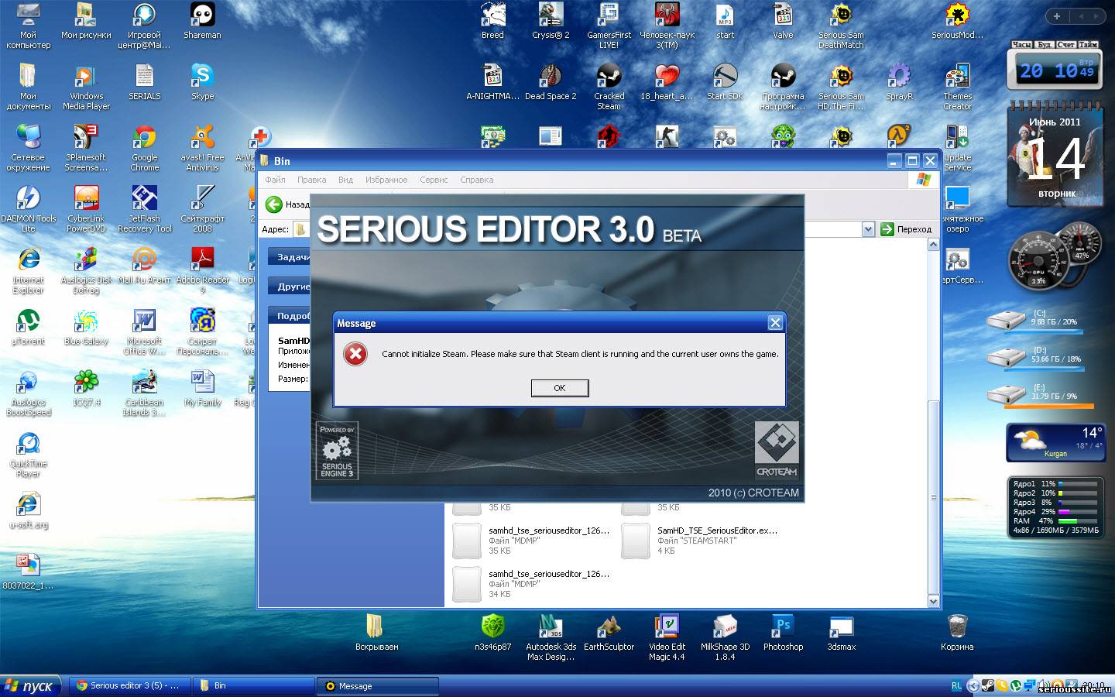Screen dimensions: 1115x697
Task: Open the Корзина recycle bin
Action: [957, 633]
